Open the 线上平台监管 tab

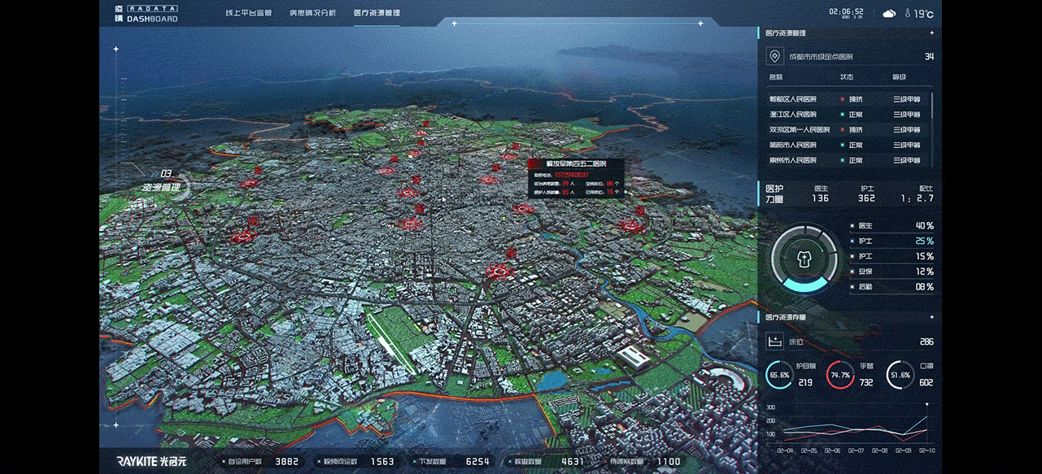248,13
